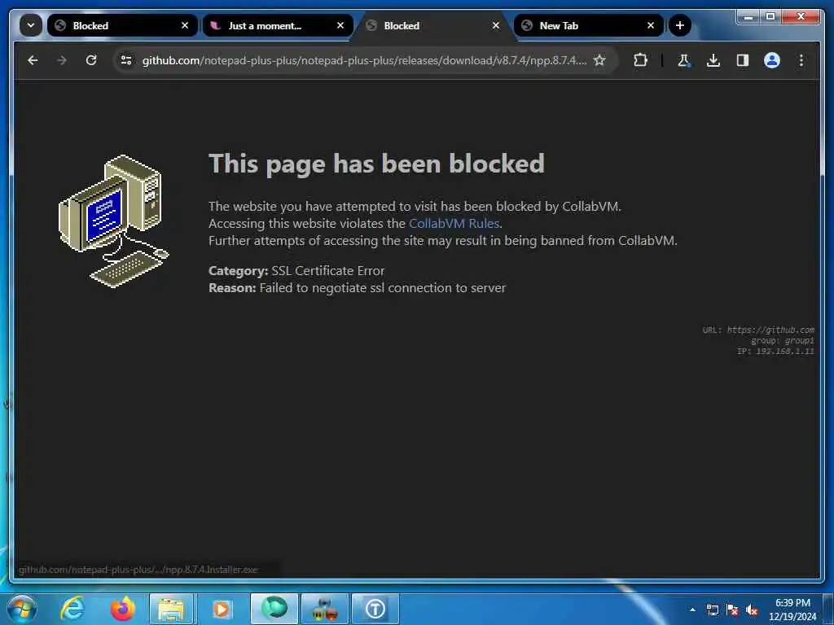Image resolution: width=834 pixels, height=625 pixels.
Task: Click the retro computer illustration
Action: [x=114, y=221]
